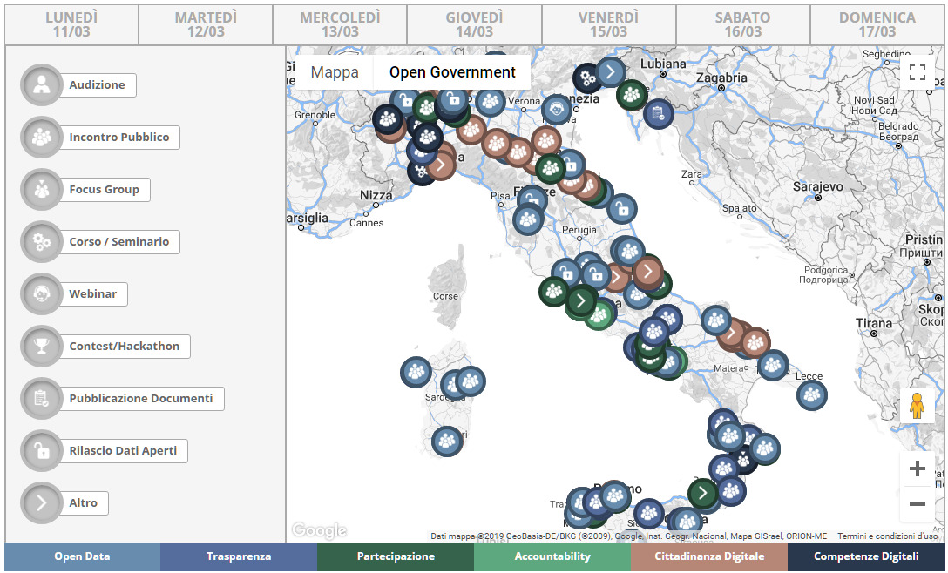Open Termini e condizioni d'uso link
The width and height of the screenshot is (948, 573).
click(888, 536)
